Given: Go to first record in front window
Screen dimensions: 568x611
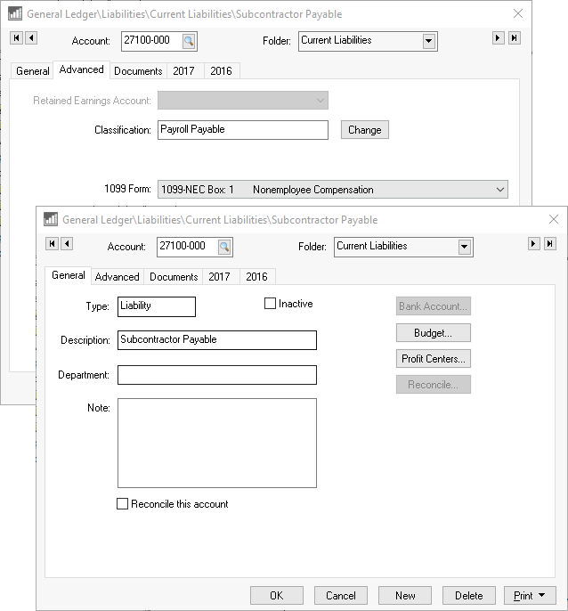Looking at the screenshot, I should tap(52, 244).
